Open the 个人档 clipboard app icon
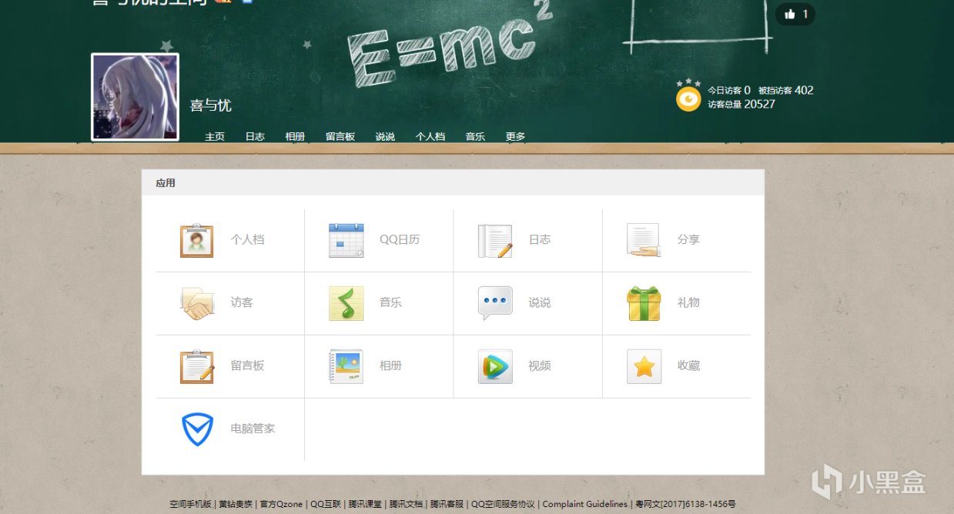The width and height of the screenshot is (954, 514). (x=196, y=240)
